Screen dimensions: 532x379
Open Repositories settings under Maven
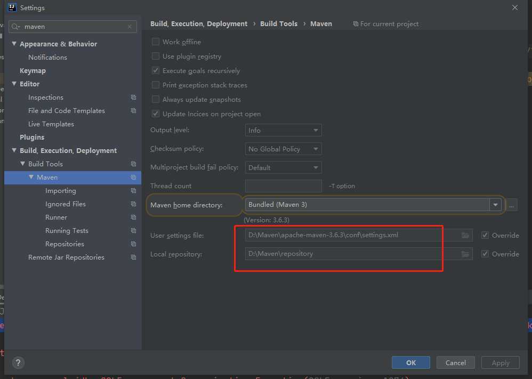[x=65, y=244]
